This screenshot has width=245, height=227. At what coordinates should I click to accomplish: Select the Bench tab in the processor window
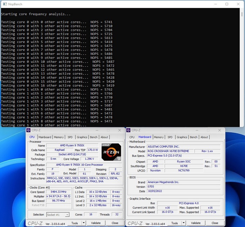pyautogui.click(x=94, y=137)
